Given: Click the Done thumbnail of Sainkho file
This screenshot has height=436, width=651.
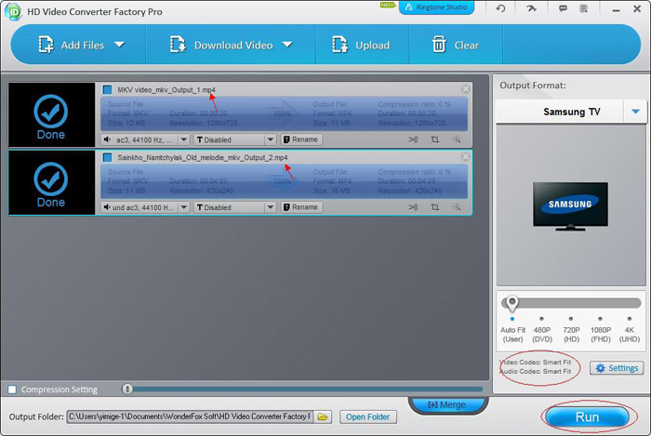Looking at the screenshot, I should 51,182.
